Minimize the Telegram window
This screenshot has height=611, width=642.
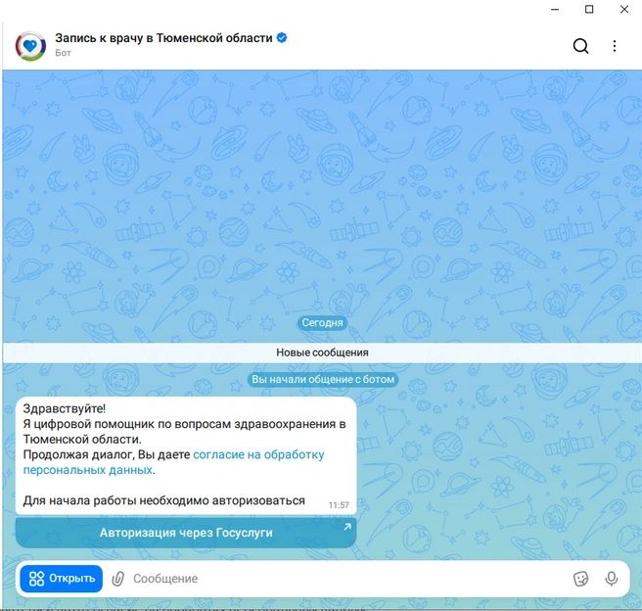pos(555,9)
